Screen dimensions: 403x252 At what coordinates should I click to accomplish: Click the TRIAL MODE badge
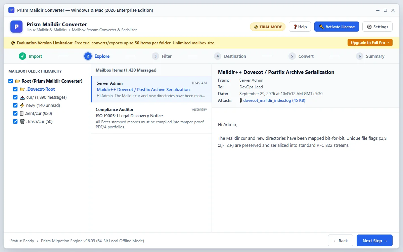click(268, 27)
